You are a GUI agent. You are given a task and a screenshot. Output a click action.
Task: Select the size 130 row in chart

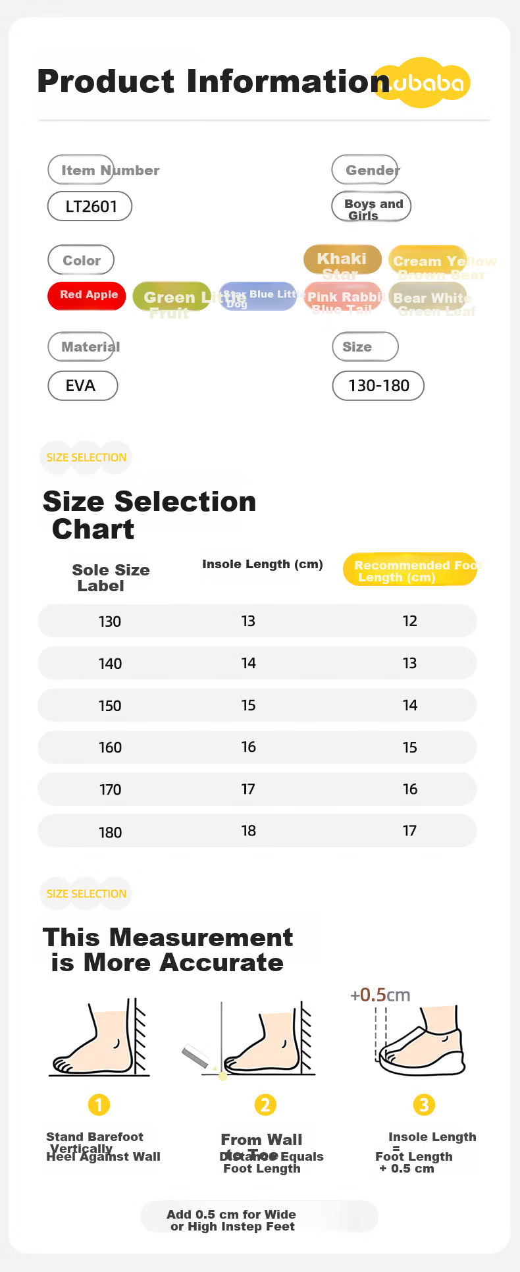[257, 621]
